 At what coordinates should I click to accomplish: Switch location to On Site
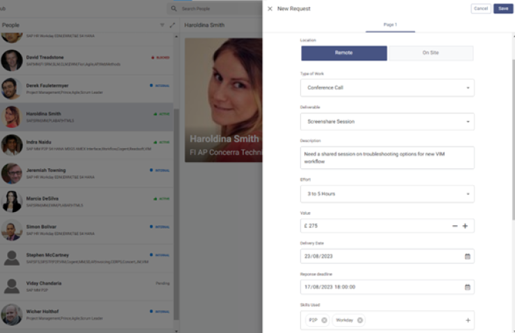[x=430, y=54]
